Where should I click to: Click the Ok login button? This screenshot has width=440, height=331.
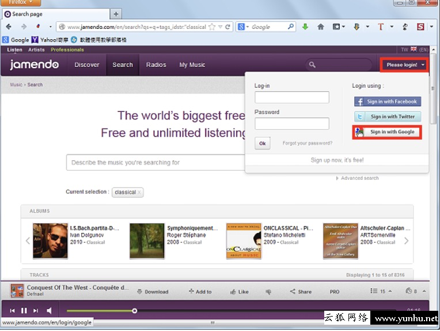(263, 144)
